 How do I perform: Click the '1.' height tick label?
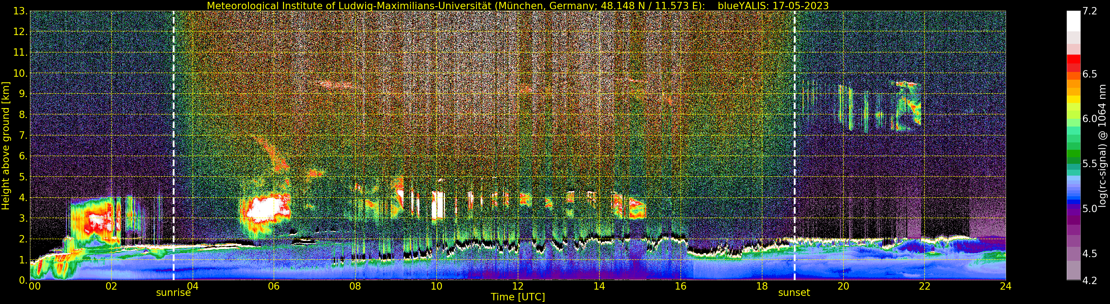click(23, 260)
